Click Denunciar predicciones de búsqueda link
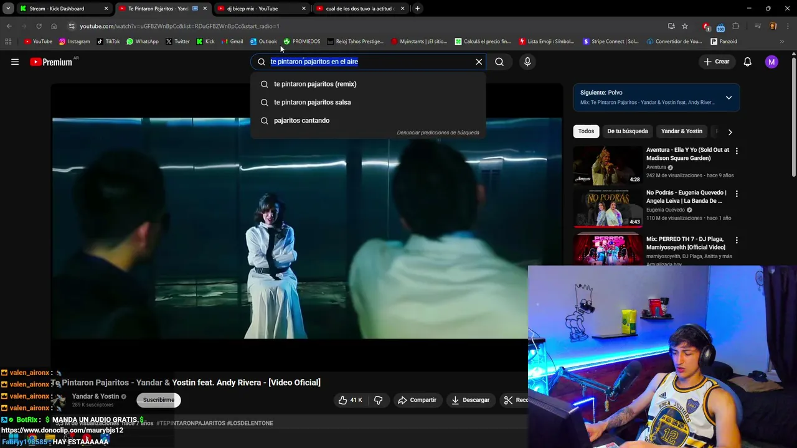797x448 pixels. coord(438,133)
